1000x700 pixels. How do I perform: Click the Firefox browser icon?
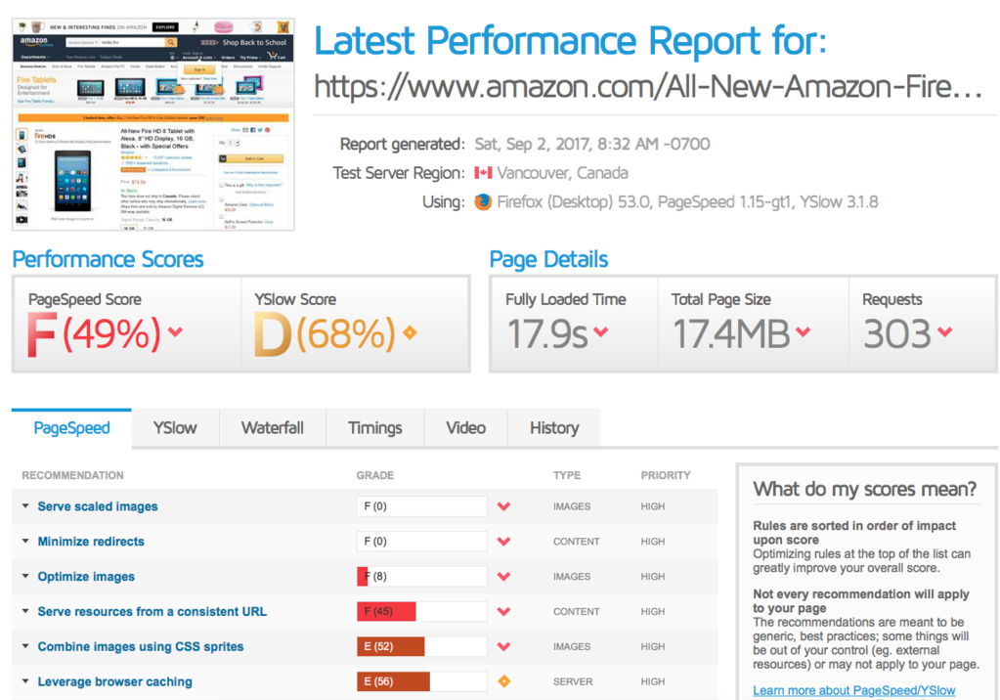click(483, 202)
